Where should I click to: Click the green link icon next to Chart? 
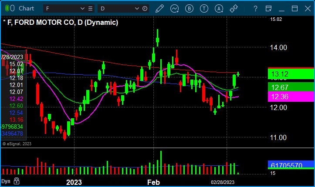click(10, 8)
